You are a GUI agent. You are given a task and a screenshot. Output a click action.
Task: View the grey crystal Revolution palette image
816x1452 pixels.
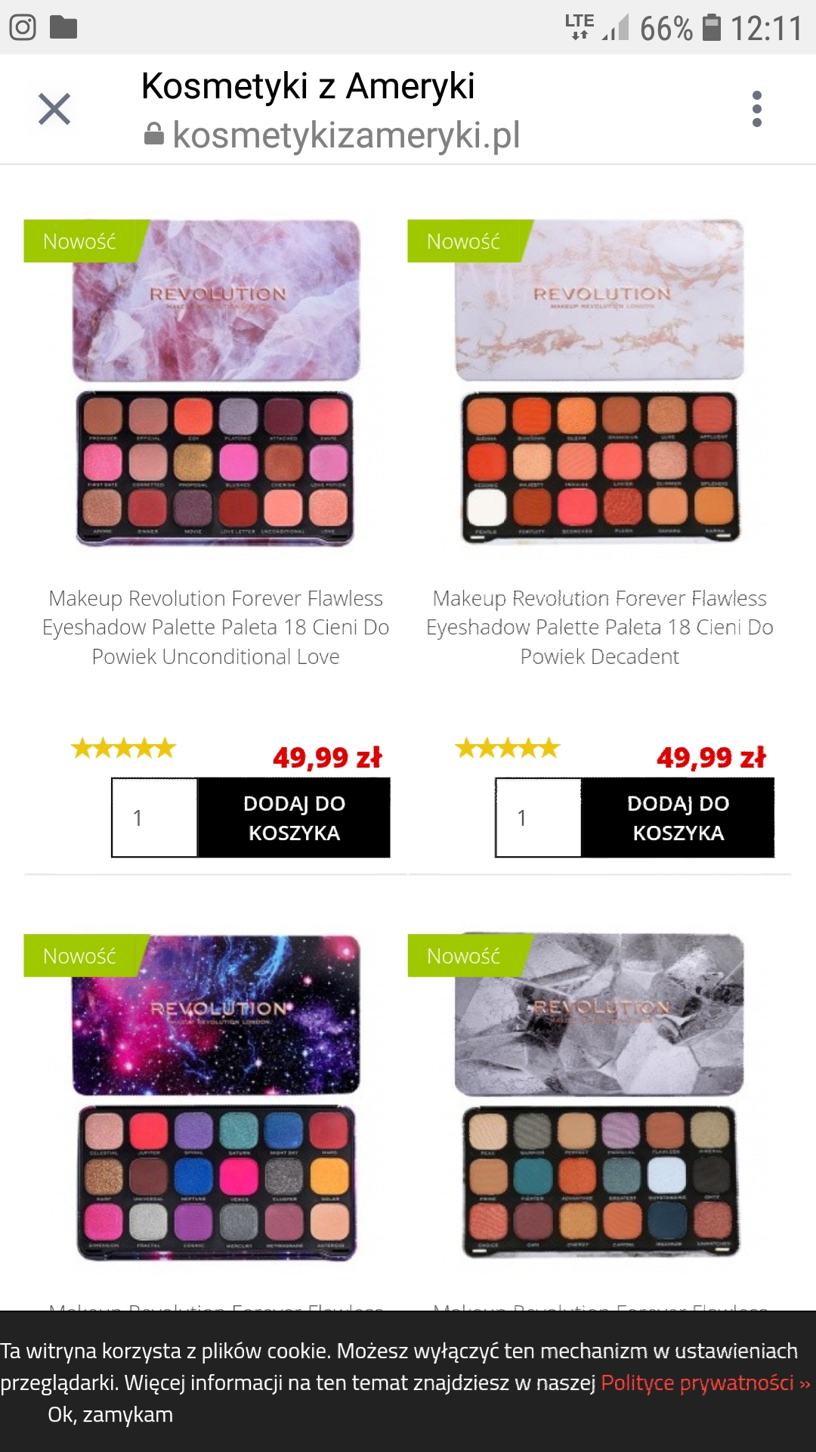click(x=600, y=1095)
